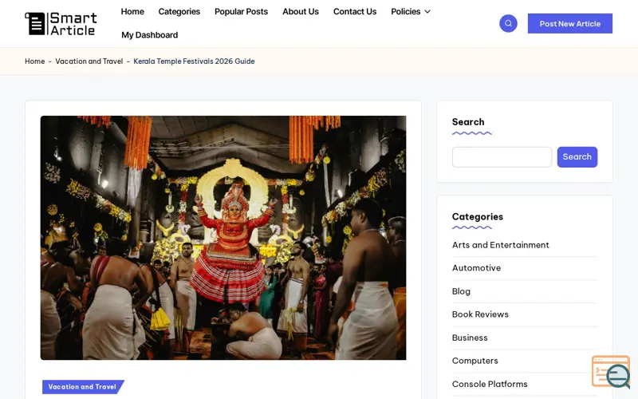Screen dimensions: 638x399
Task: Open the Console Platforms category
Action: coord(490,384)
